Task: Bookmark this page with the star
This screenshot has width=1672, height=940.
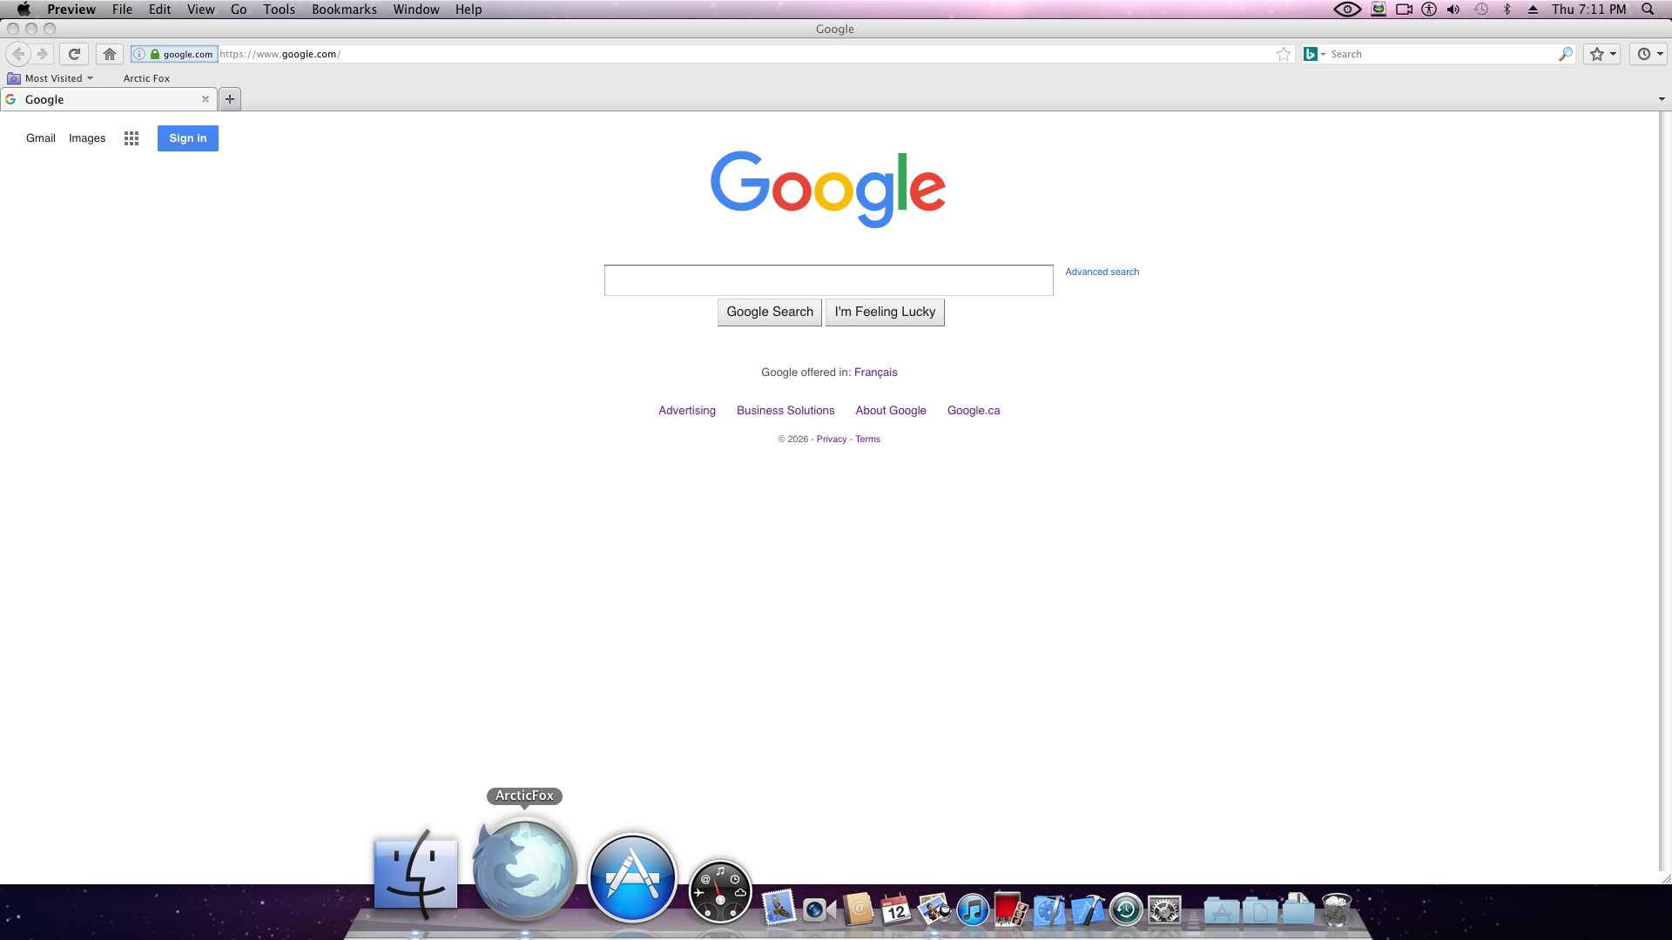Action: (x=1284, y=54)
